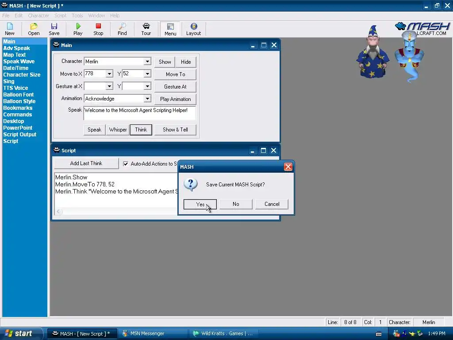Viewport: 453px width, 340px height.
Task: Open the Help menu
Action: coord(115,15)
